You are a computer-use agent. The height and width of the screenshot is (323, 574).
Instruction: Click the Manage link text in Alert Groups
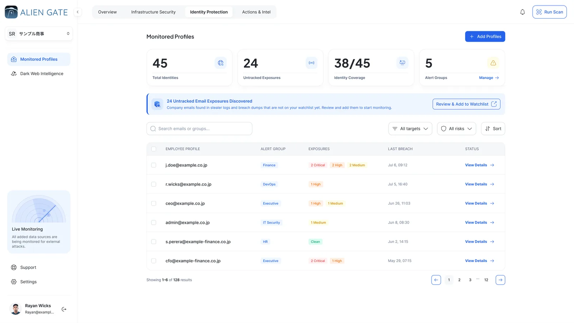point(486,78)
